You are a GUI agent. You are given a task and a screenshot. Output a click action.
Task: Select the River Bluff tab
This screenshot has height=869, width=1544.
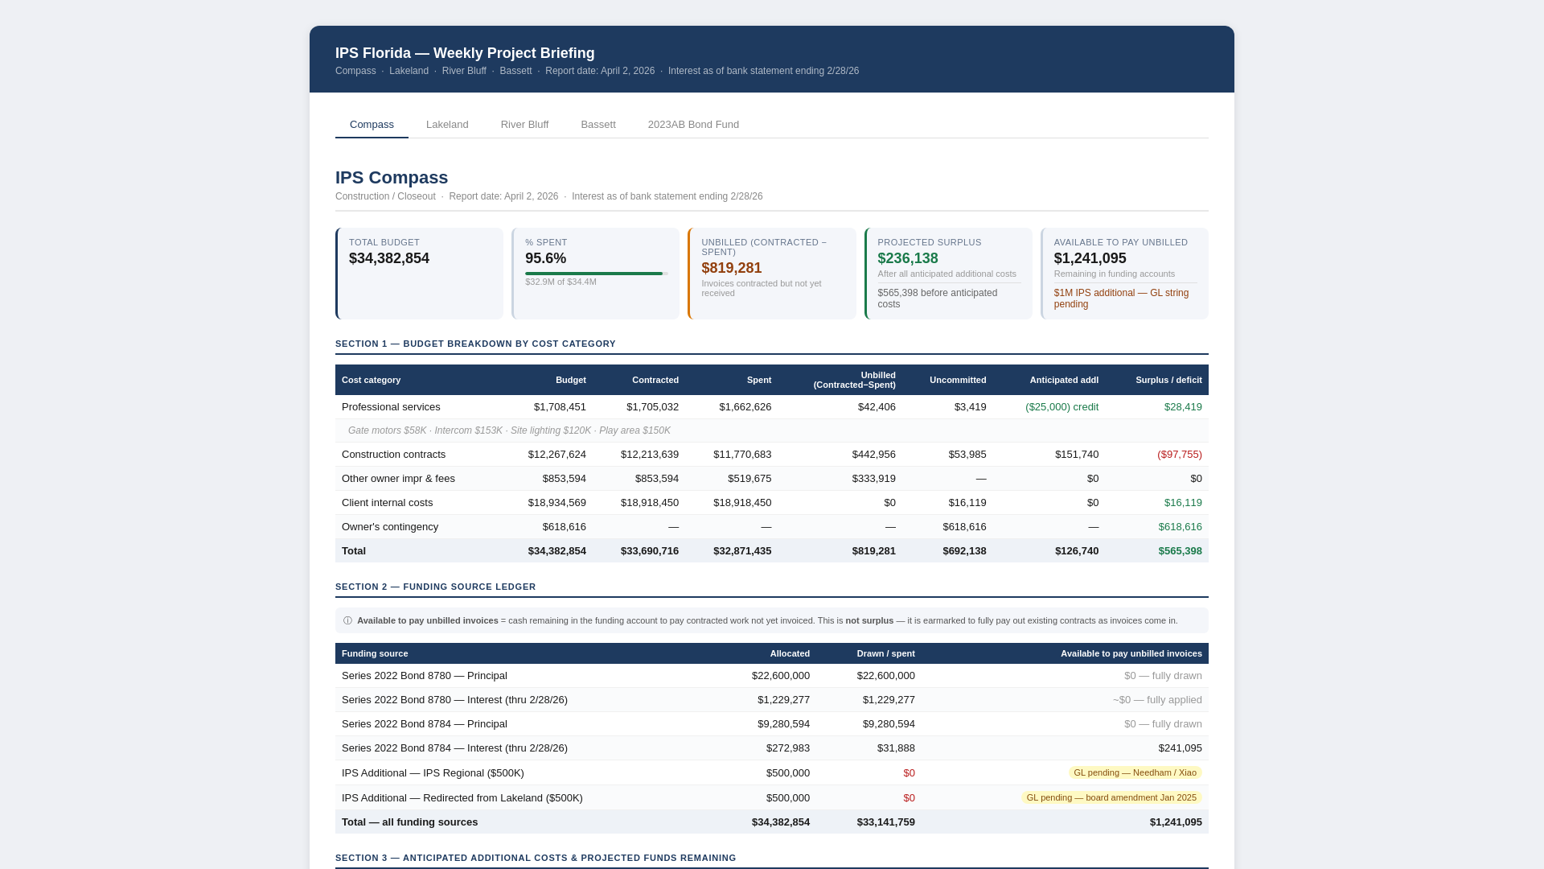524,125
